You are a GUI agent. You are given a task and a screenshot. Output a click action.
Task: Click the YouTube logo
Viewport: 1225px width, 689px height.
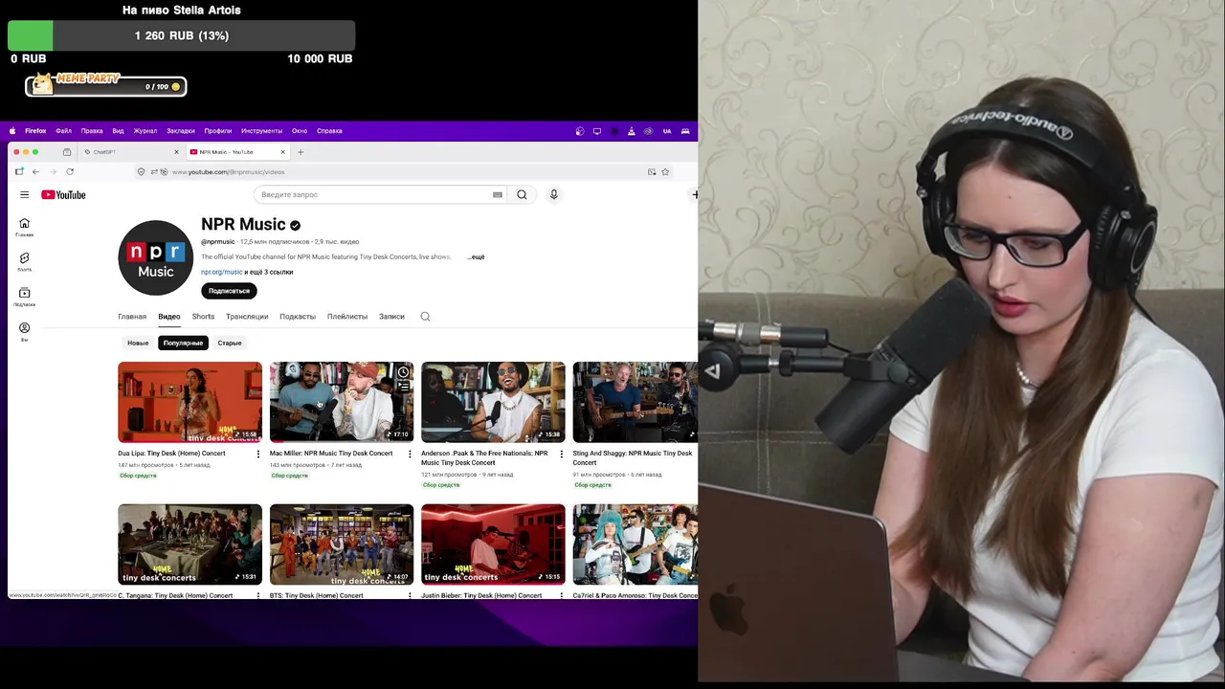click(63, 194)
